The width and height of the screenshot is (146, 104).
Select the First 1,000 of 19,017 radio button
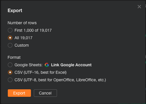pyautogui.click(x=10, y=30)
